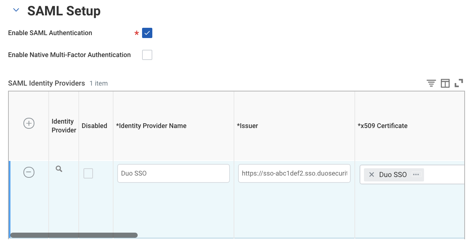Select the Issuer URL field
Image resolution: width=476 pixels, height=248 pixels.
[x=294, y=173]
